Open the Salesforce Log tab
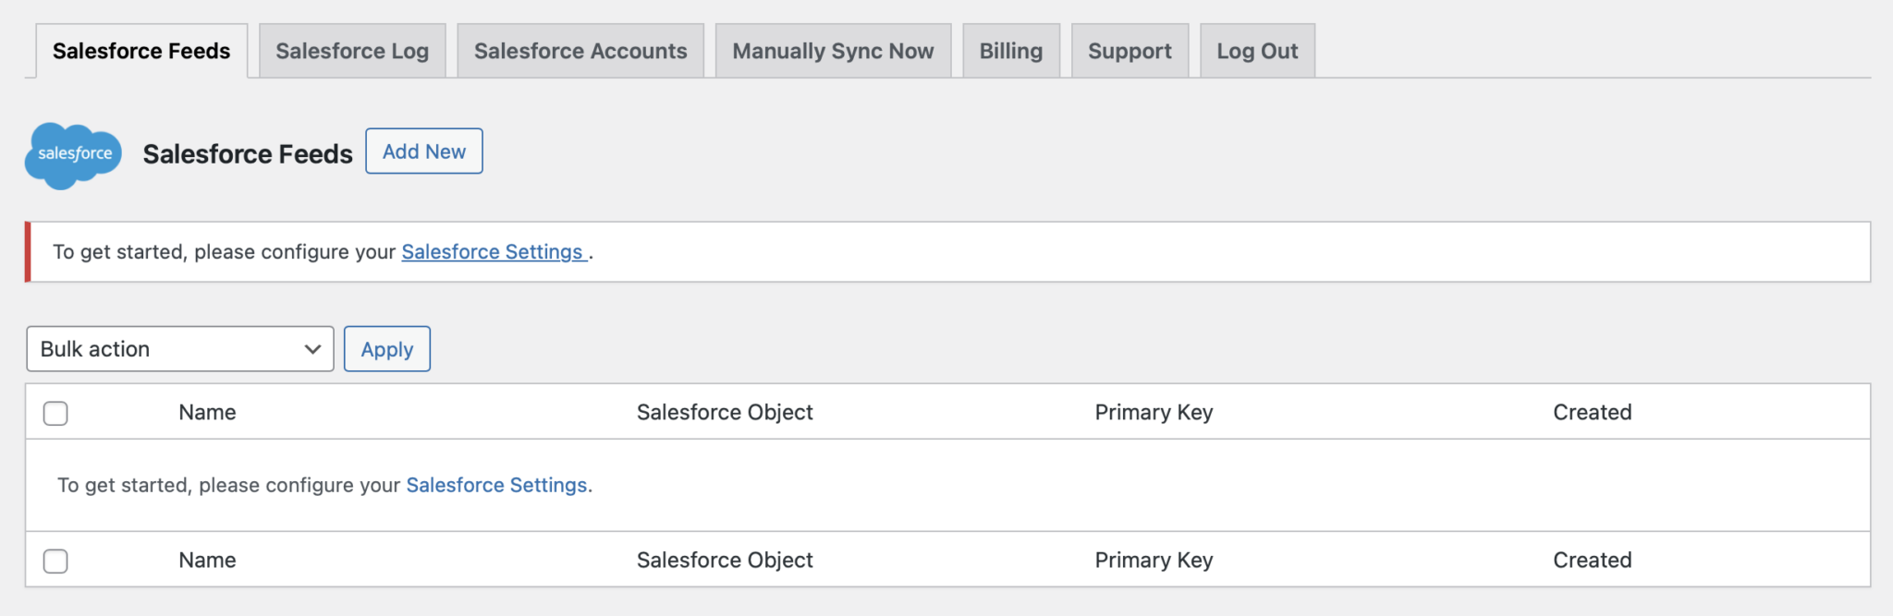1893x616 pixels. [x=352, y=51]
